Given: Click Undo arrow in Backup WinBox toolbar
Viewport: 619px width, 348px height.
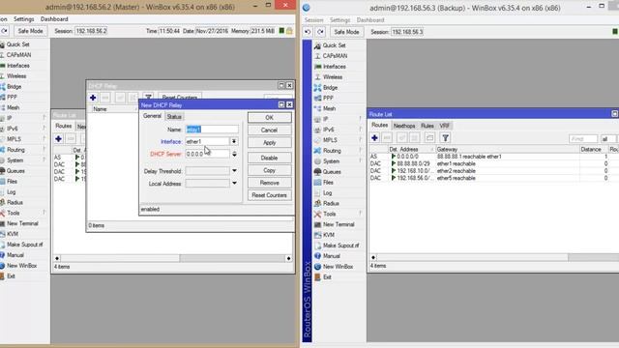Looking at the screenshot, I should (308, 32).
